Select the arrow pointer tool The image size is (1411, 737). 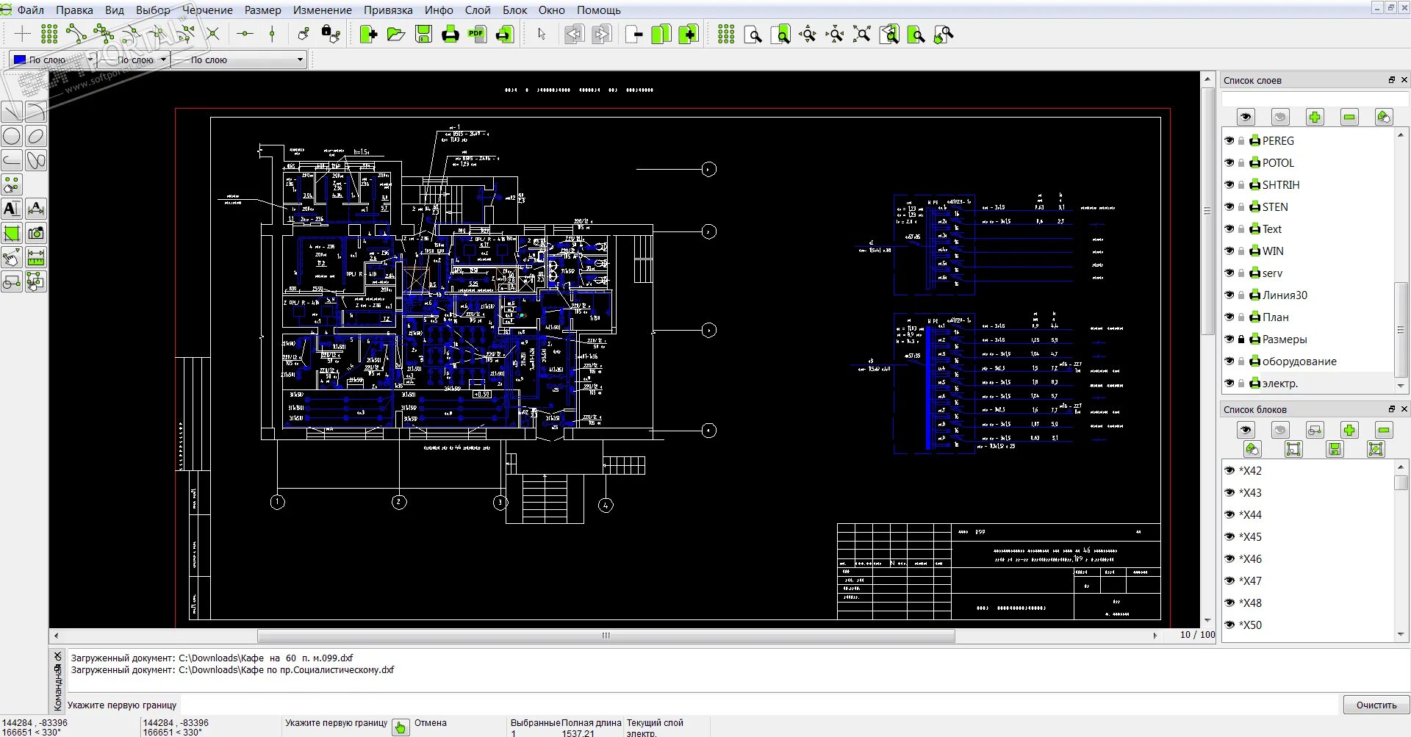(542, 34)
